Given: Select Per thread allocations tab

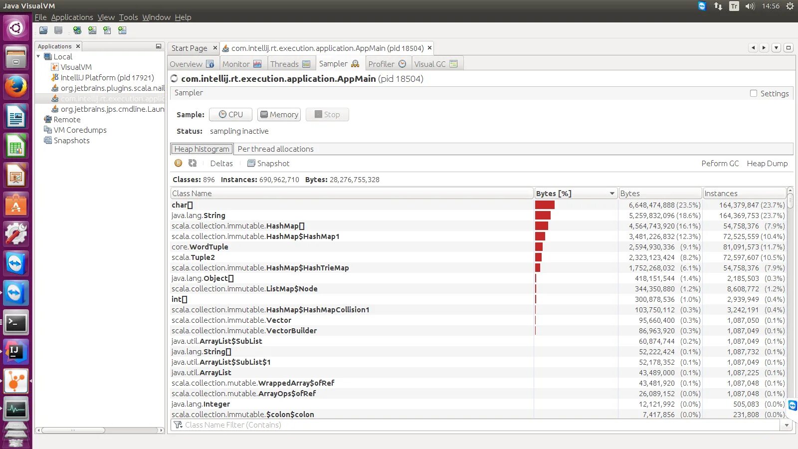Looking at the screenshot, I should tap(275, 149).
